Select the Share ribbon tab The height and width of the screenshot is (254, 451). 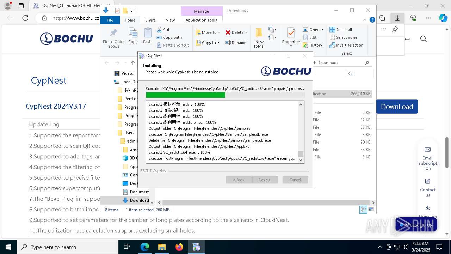(x=150, y=20)
